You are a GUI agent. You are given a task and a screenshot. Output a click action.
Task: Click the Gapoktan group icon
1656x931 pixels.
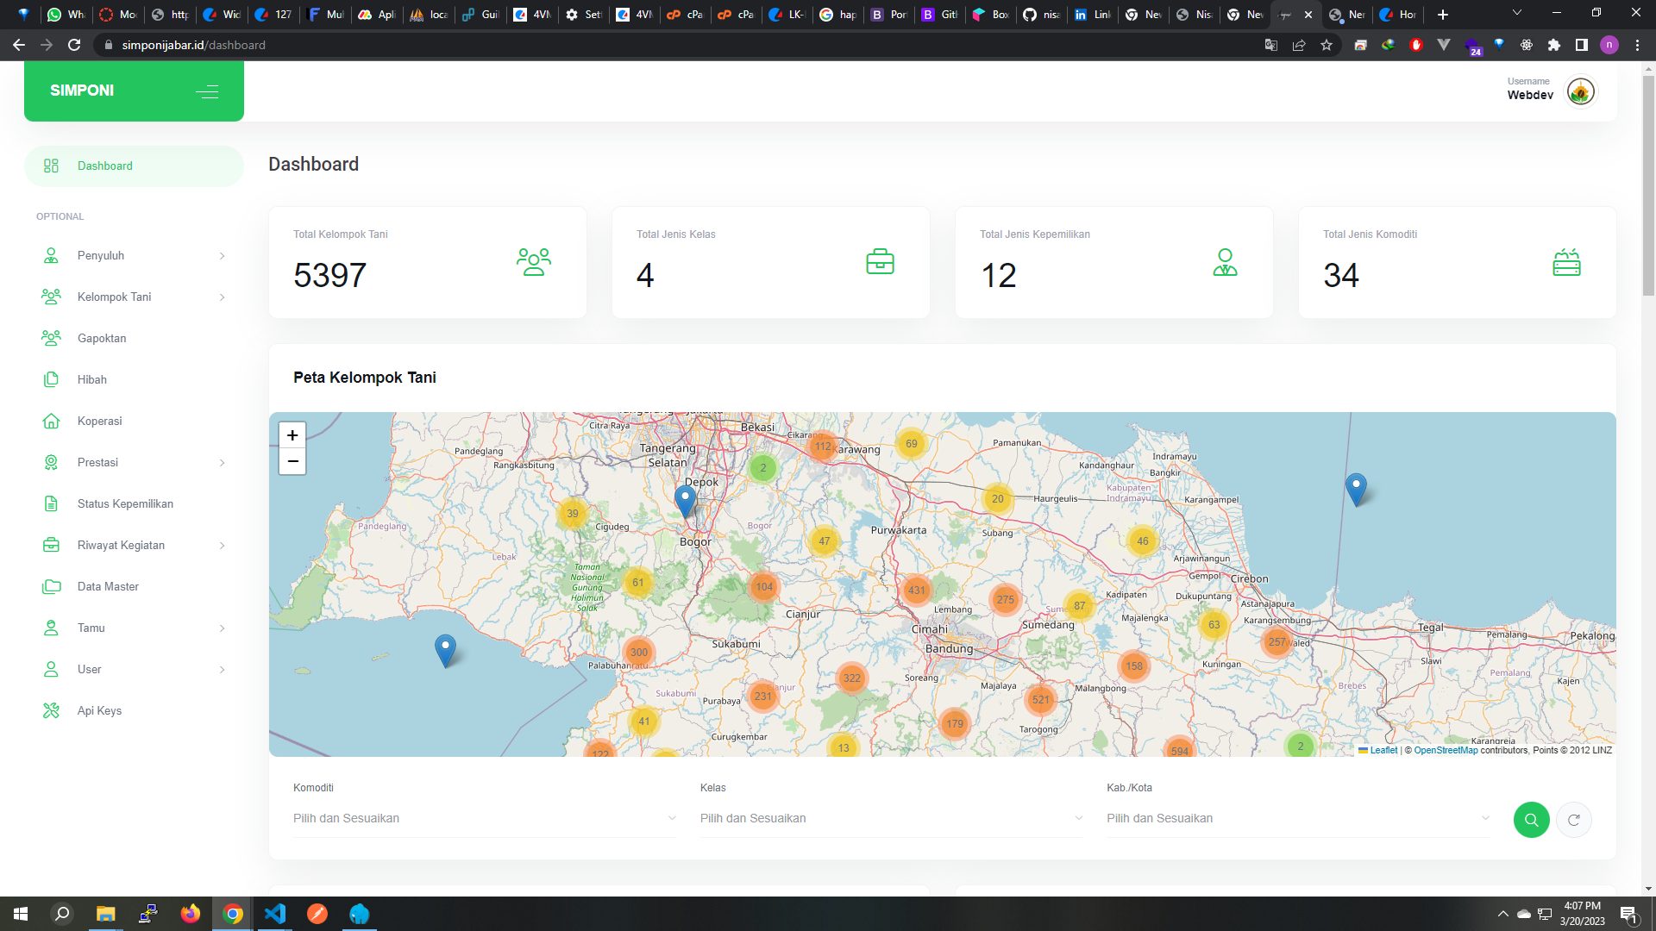51,339
